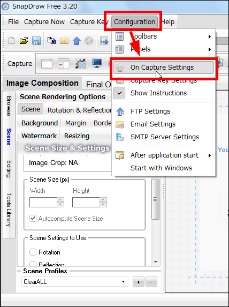Save with the blue floppy disk icon
This screenshot has width=229, height=307.
click(36, 41)
